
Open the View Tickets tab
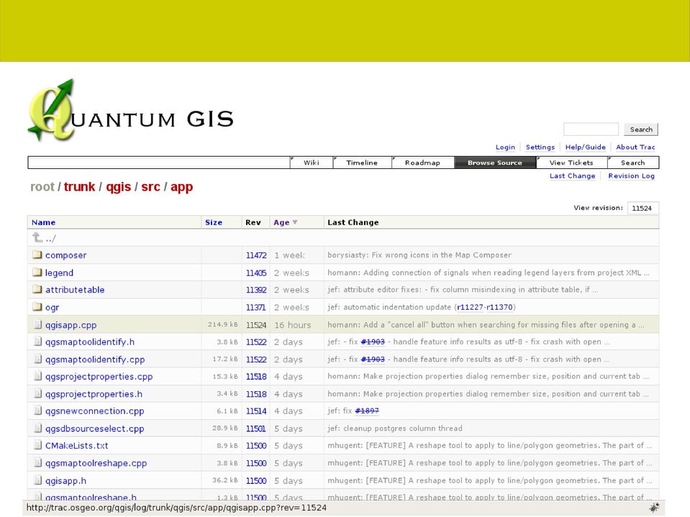tap(571, 163)
